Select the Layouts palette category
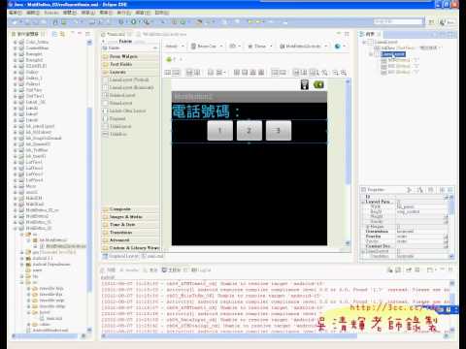The image size is (466, 349). click(x=130, y=72)
